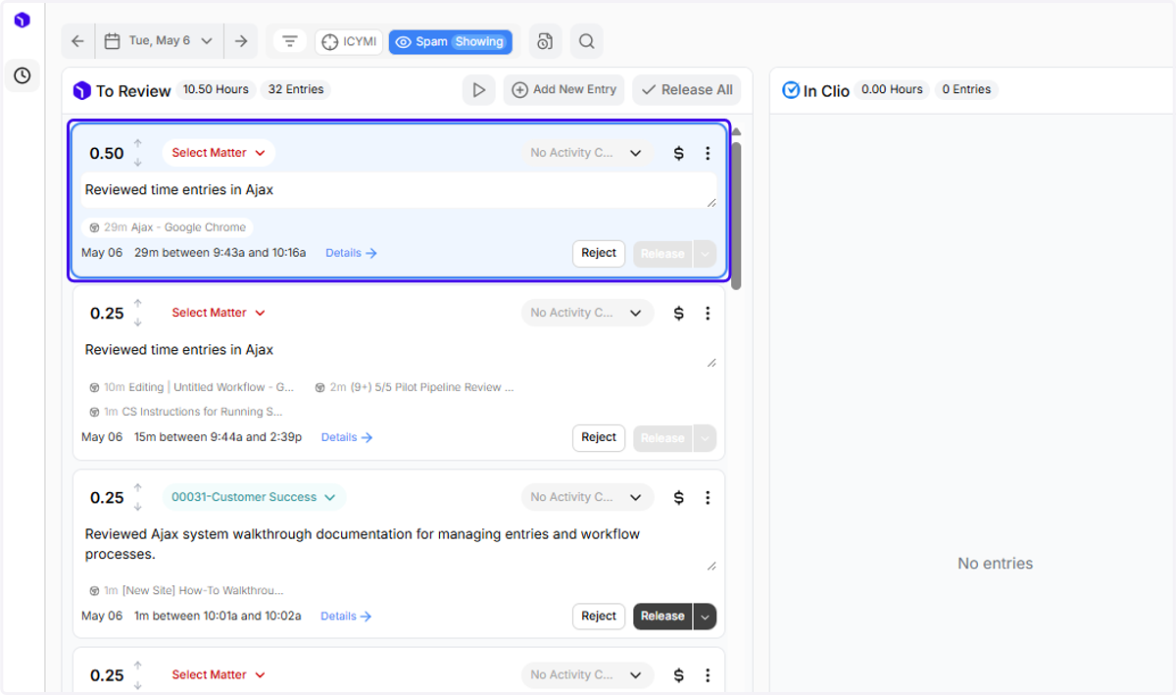Toggle the ICYMI filter

pyautogui.click(x=348, y=42)
